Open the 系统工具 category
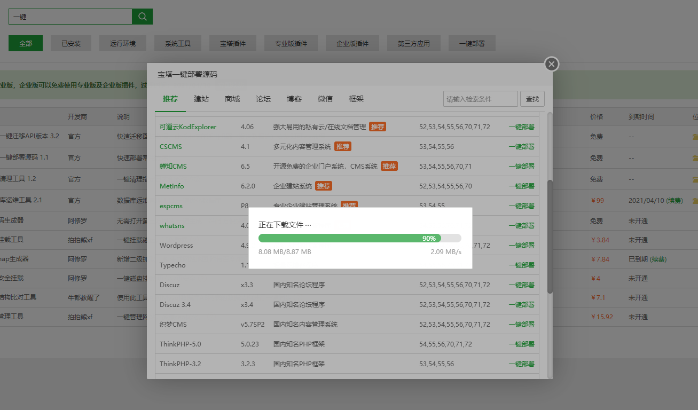698x410 pixels. (x=178, y=44)
